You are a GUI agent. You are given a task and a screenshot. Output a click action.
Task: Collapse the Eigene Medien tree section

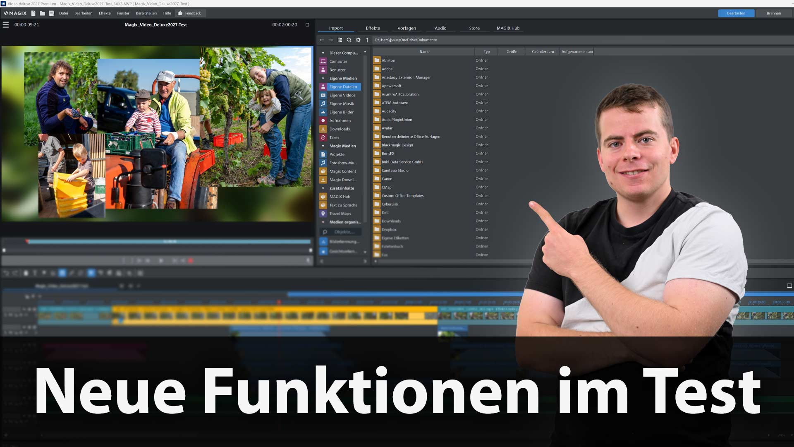pyautogui.click(x=323, y=78)
